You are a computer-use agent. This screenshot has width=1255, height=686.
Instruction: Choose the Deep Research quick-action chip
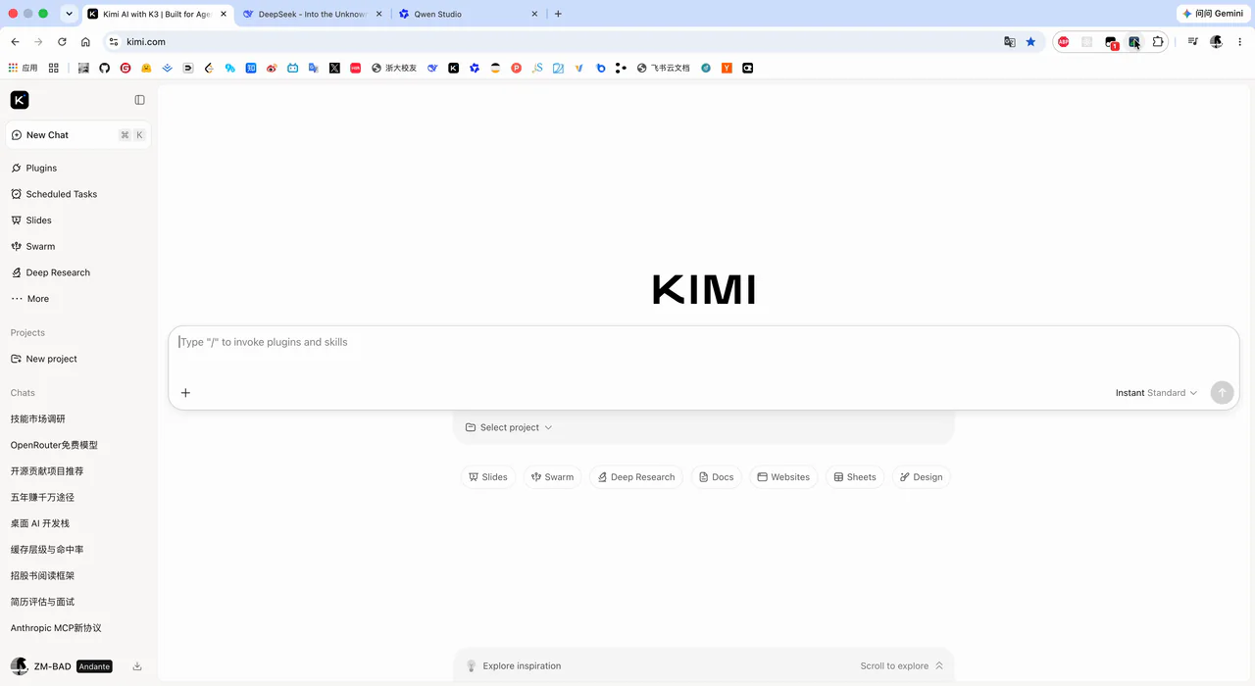pos(636,477)
